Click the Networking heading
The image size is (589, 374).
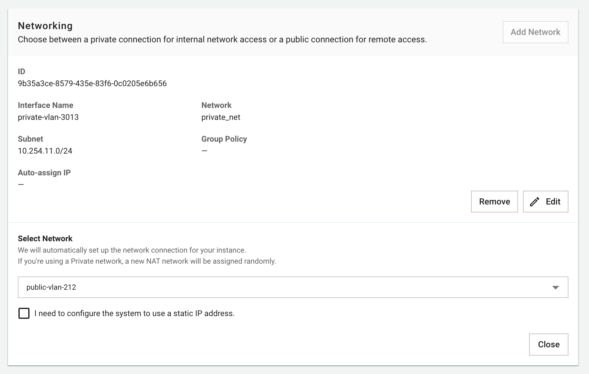45,26
